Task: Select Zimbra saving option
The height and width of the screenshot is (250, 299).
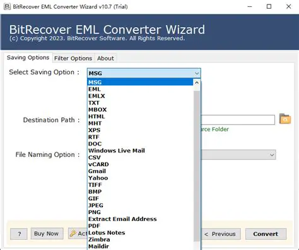Action: pyautogui.click(x=140, y=239)
